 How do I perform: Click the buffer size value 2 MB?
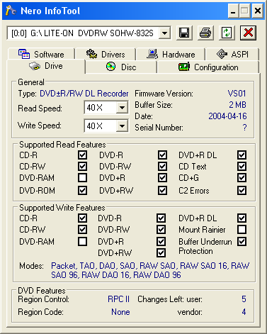[x=238, y=105]
